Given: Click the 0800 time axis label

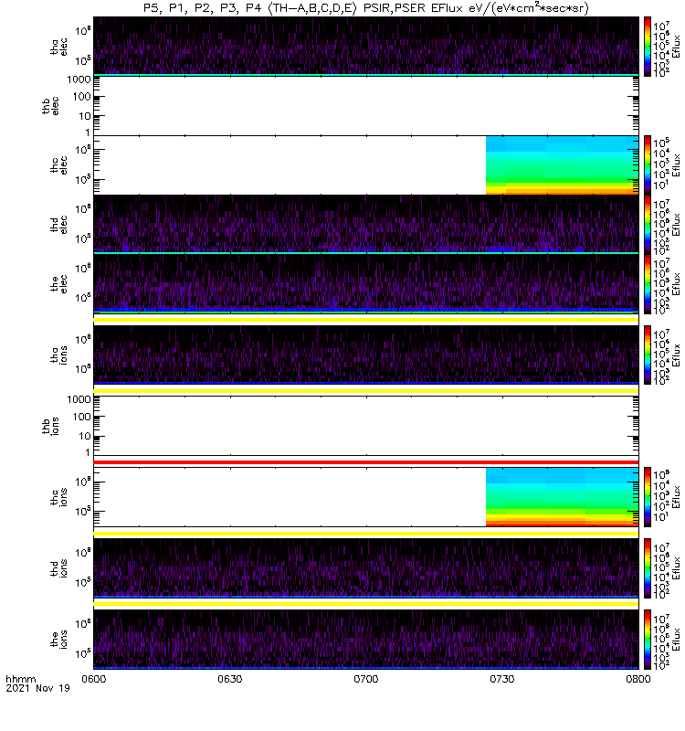Looking at the screenshot, I should [x=638, y=679].
